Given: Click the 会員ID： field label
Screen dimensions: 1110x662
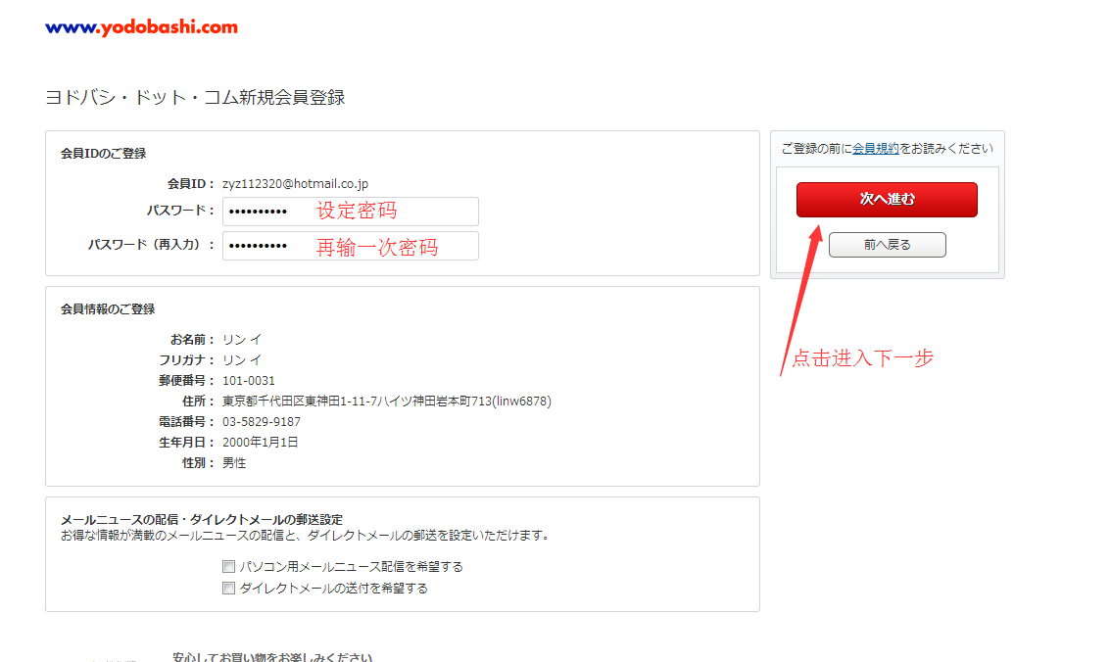Looking at the screenshot, I should click(190, 184).
